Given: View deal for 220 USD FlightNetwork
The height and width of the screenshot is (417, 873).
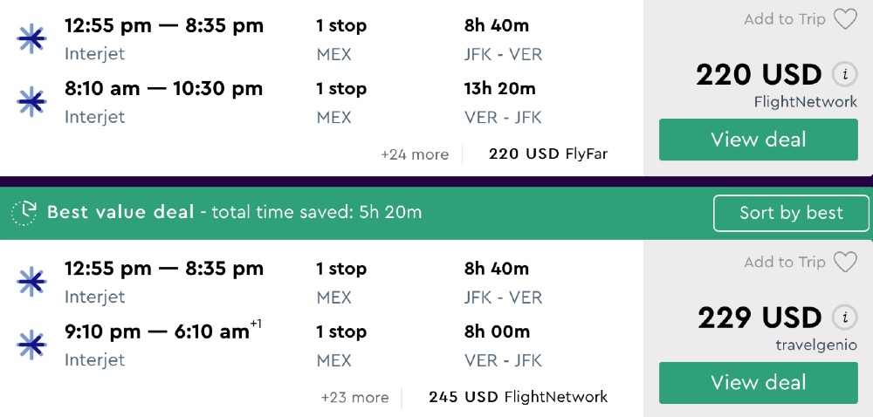Looking at the screenshot, I should [758, 140].
